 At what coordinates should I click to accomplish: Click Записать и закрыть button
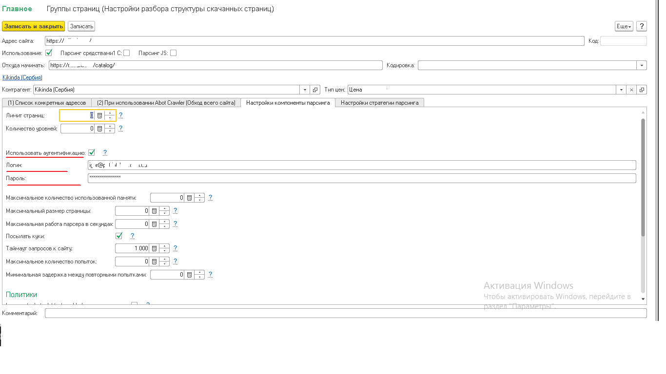coord(34,26)
